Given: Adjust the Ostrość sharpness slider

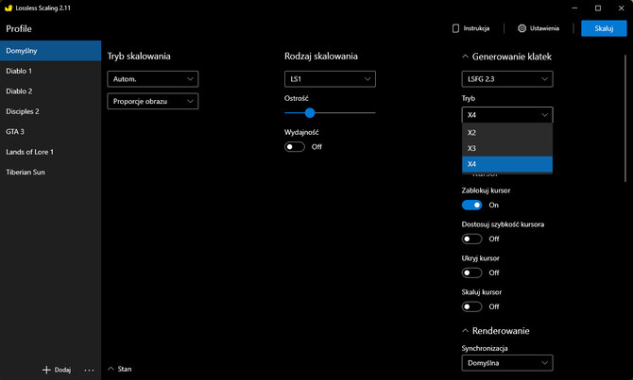Looking at the screenshot, I should coord(310,113).
